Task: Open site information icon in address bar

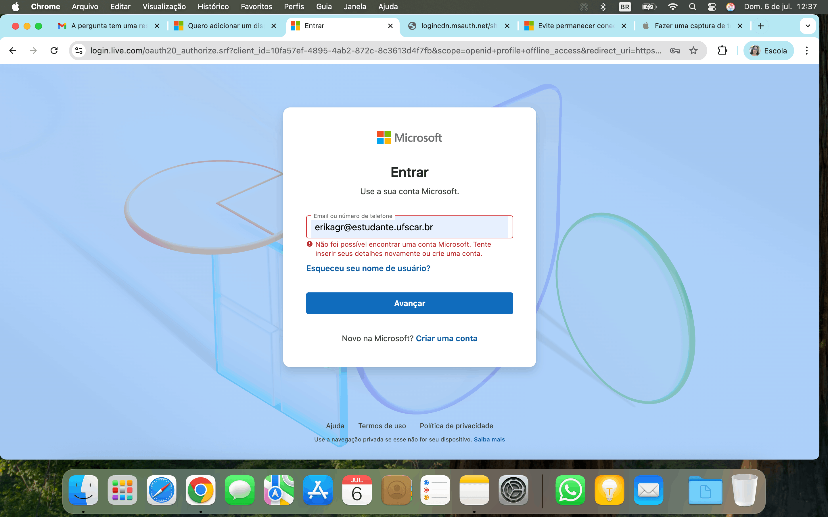Action: [79, 51]
